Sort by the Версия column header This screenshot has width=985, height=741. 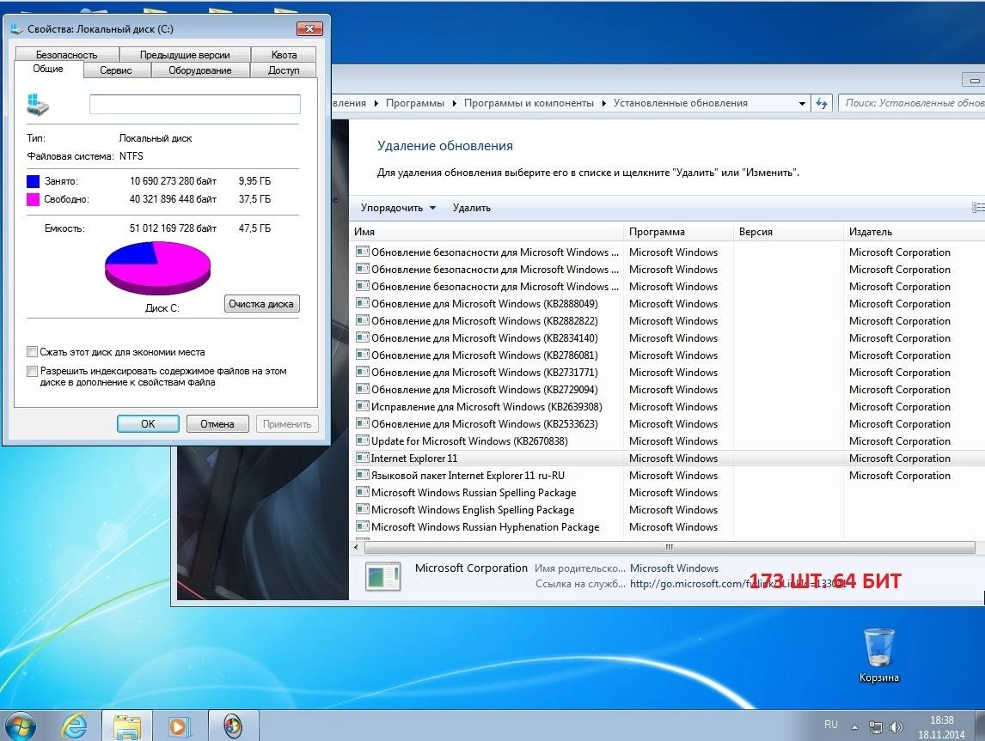(788, 232)
